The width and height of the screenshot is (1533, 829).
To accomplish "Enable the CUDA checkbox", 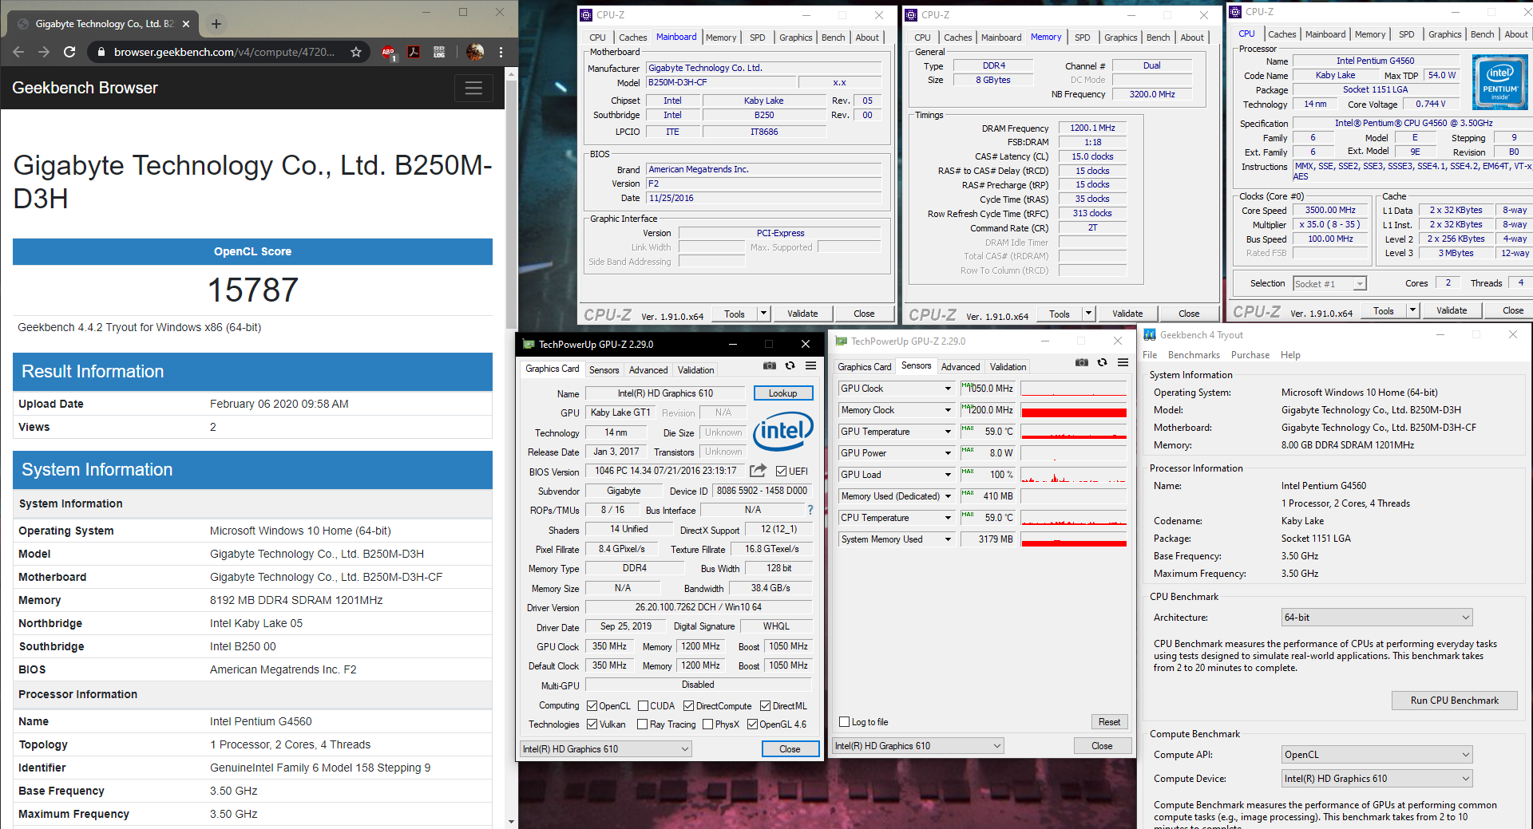I will coord(643,706).
